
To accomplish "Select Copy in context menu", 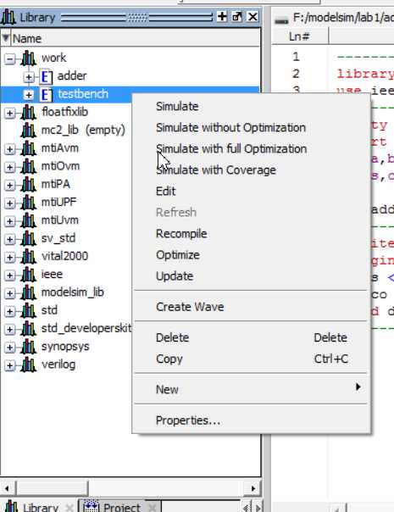I will point(252,359).
